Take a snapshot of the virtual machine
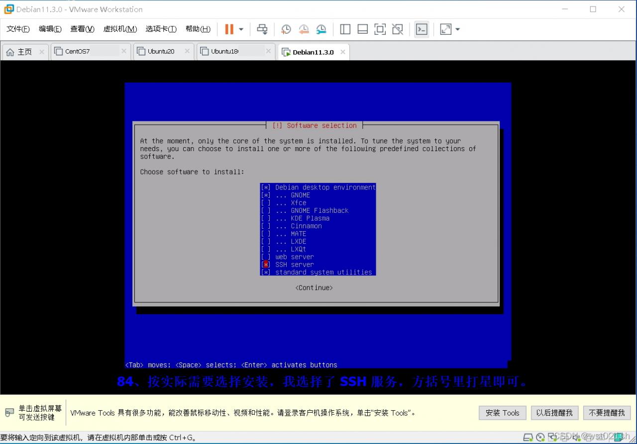Viewport: 637px width, 444px height. pyautogui.click(x=286, y=29)
